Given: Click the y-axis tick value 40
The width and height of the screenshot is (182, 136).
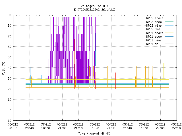Looking at the screenshot, I should [9, 68].
